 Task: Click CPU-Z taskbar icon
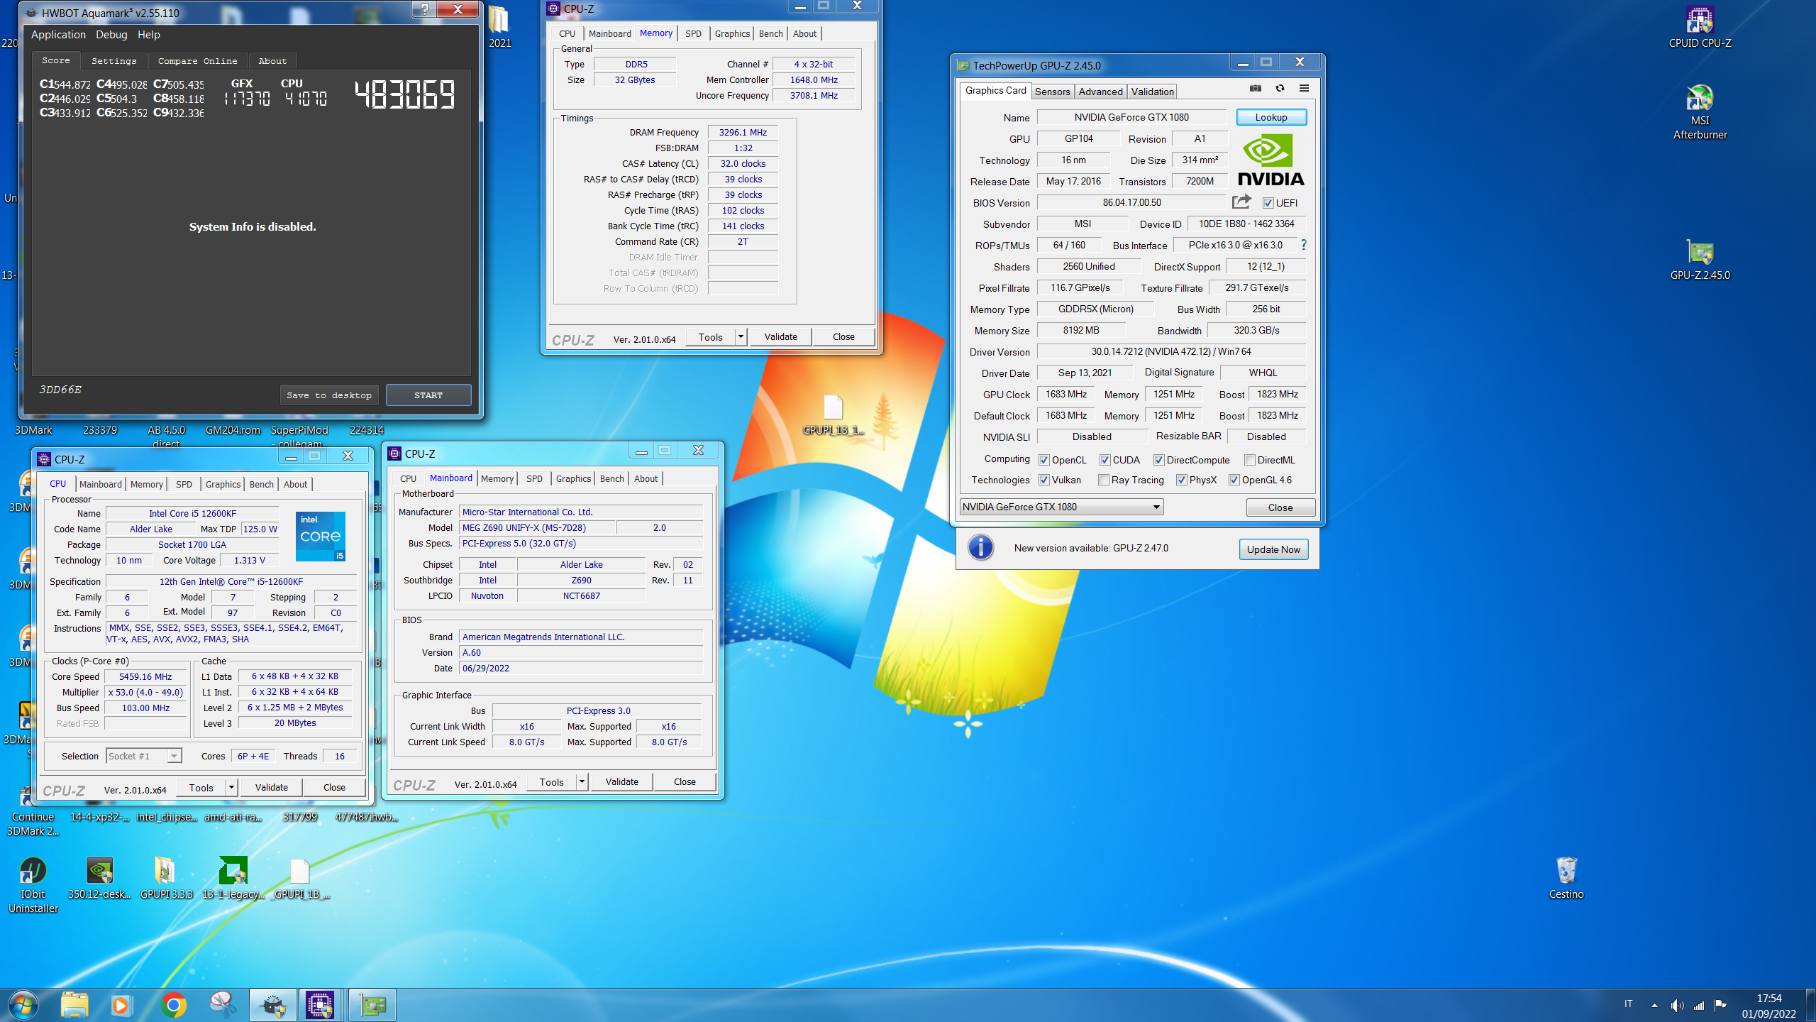(x=320, y=1005)
